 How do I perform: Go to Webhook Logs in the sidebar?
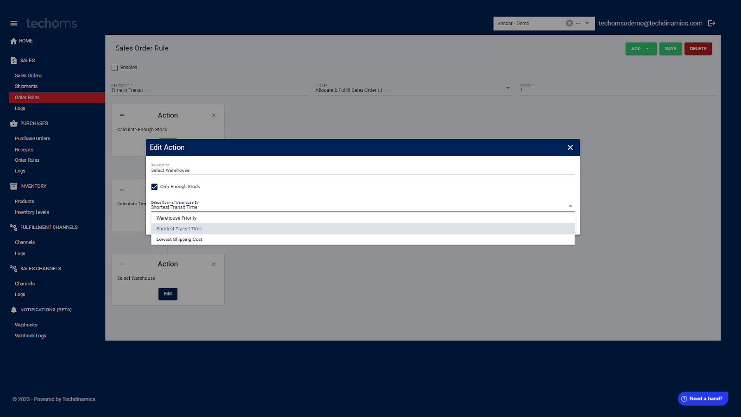click(30, 335)
